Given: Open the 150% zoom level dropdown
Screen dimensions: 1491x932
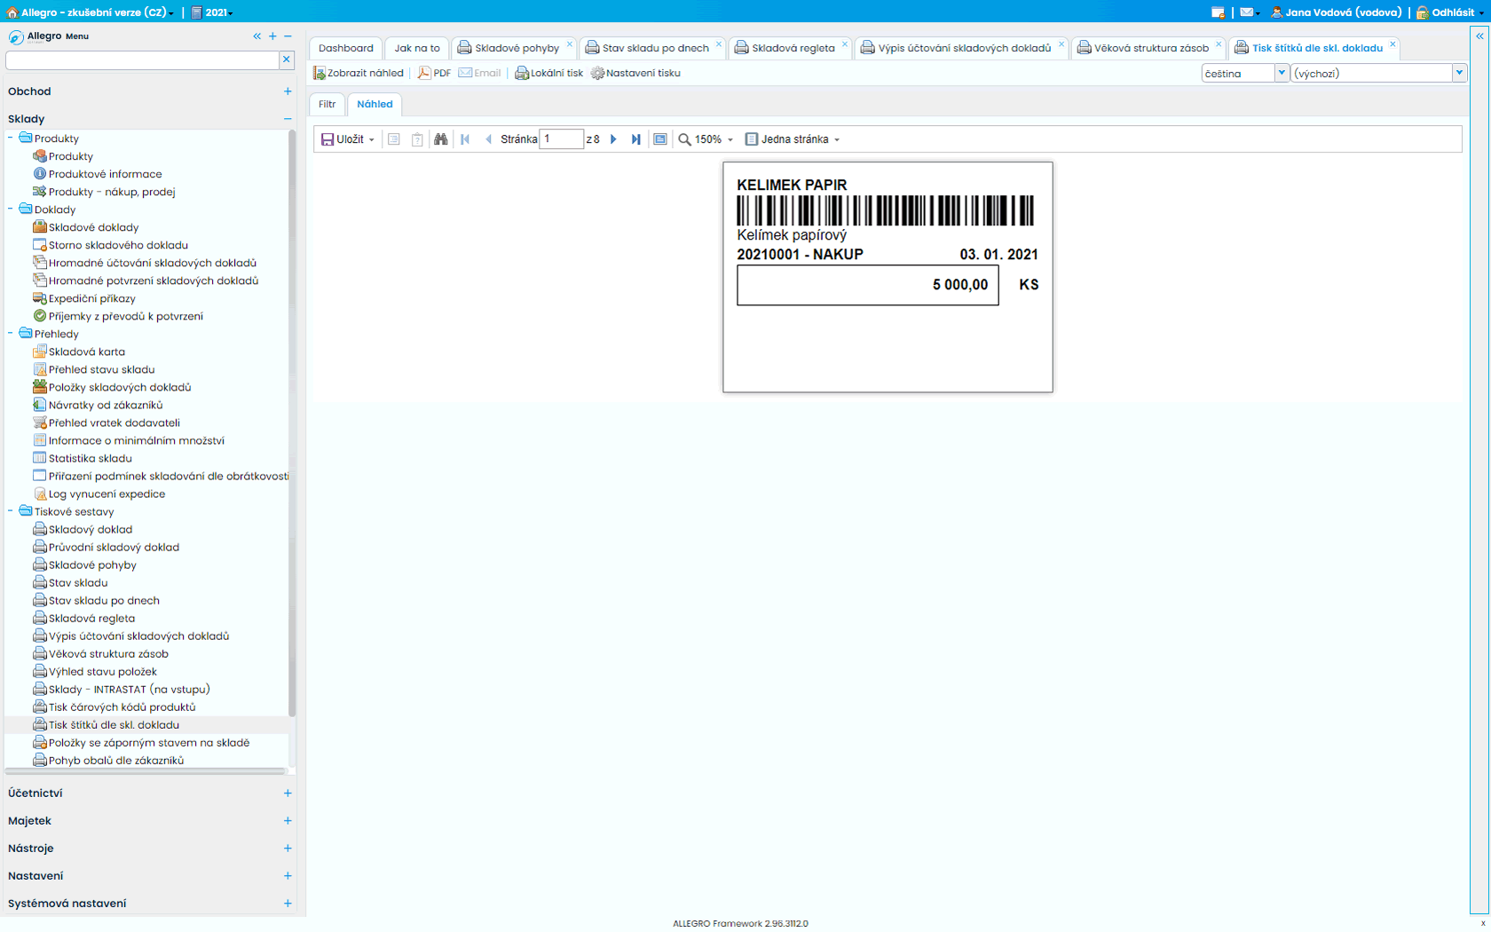Looking at the screenshot, I should 706,139.
